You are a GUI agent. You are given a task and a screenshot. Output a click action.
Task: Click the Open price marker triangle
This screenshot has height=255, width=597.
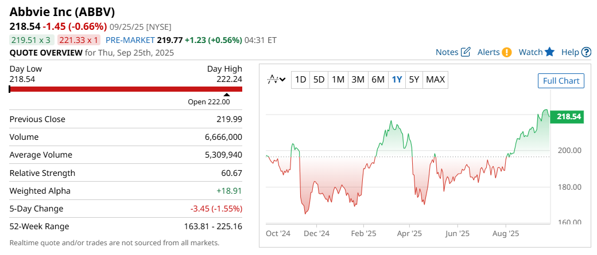[226, 95]
